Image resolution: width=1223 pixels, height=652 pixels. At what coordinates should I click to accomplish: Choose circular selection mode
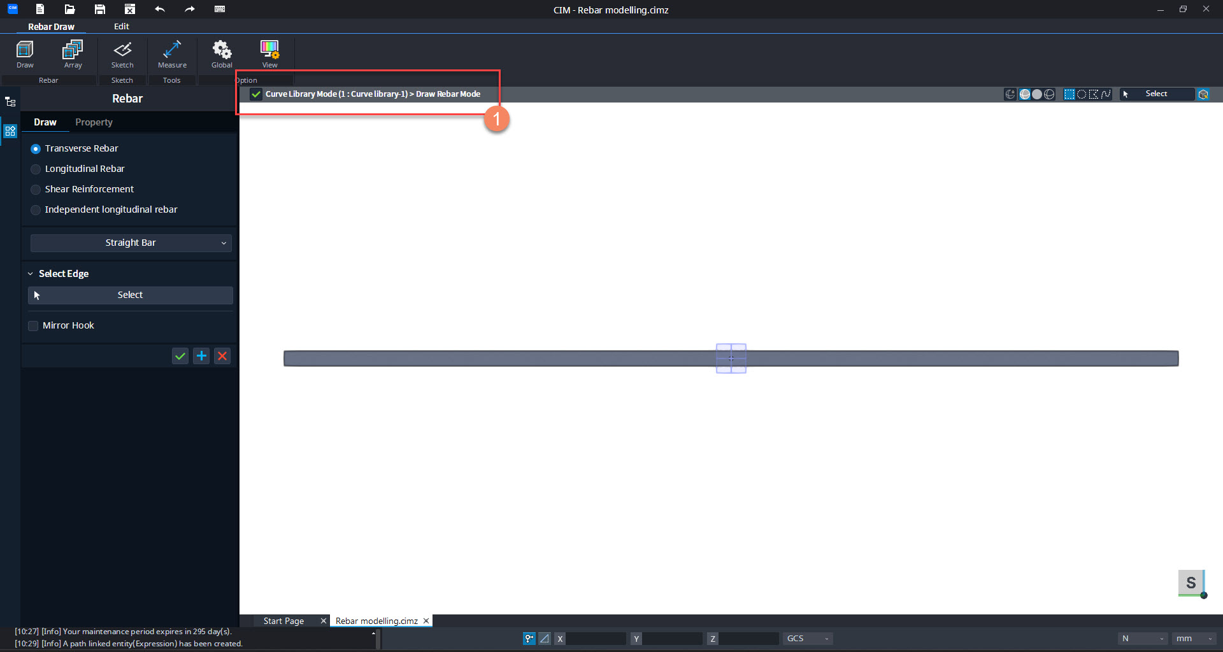[1082, 94]
